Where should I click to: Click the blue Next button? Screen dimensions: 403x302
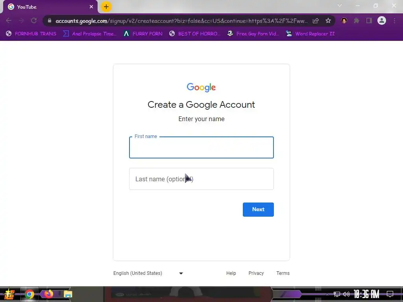coord(258,210)
